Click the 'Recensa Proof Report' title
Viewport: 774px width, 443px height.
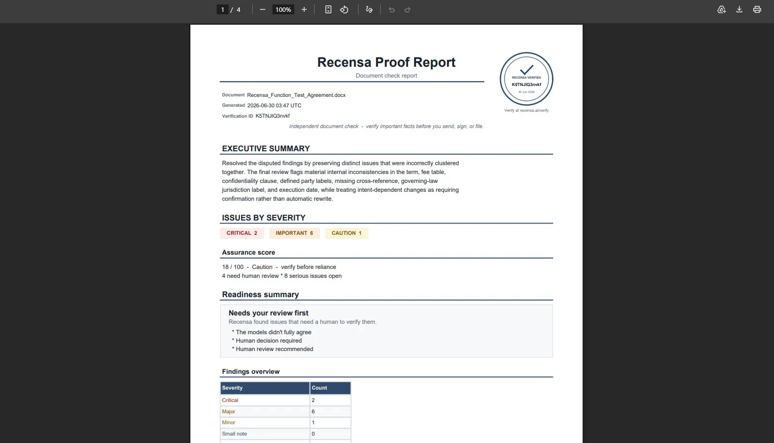pyautogui.click(x=386, y=62)
